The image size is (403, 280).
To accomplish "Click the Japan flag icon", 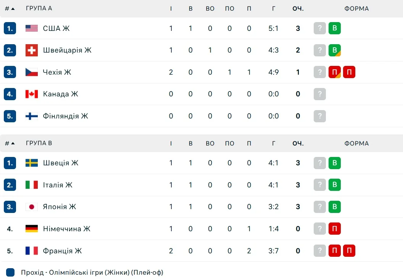I will coord(32,207).
